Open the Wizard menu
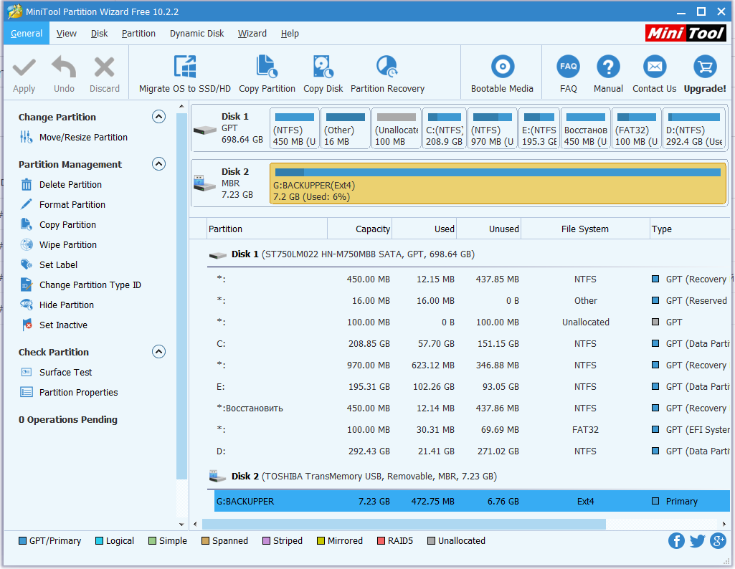 coord(252,34)
